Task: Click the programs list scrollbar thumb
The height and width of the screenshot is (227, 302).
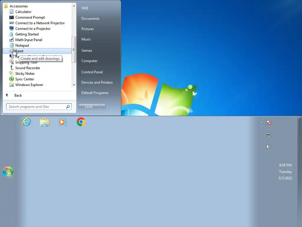Action: click(74, 50)
